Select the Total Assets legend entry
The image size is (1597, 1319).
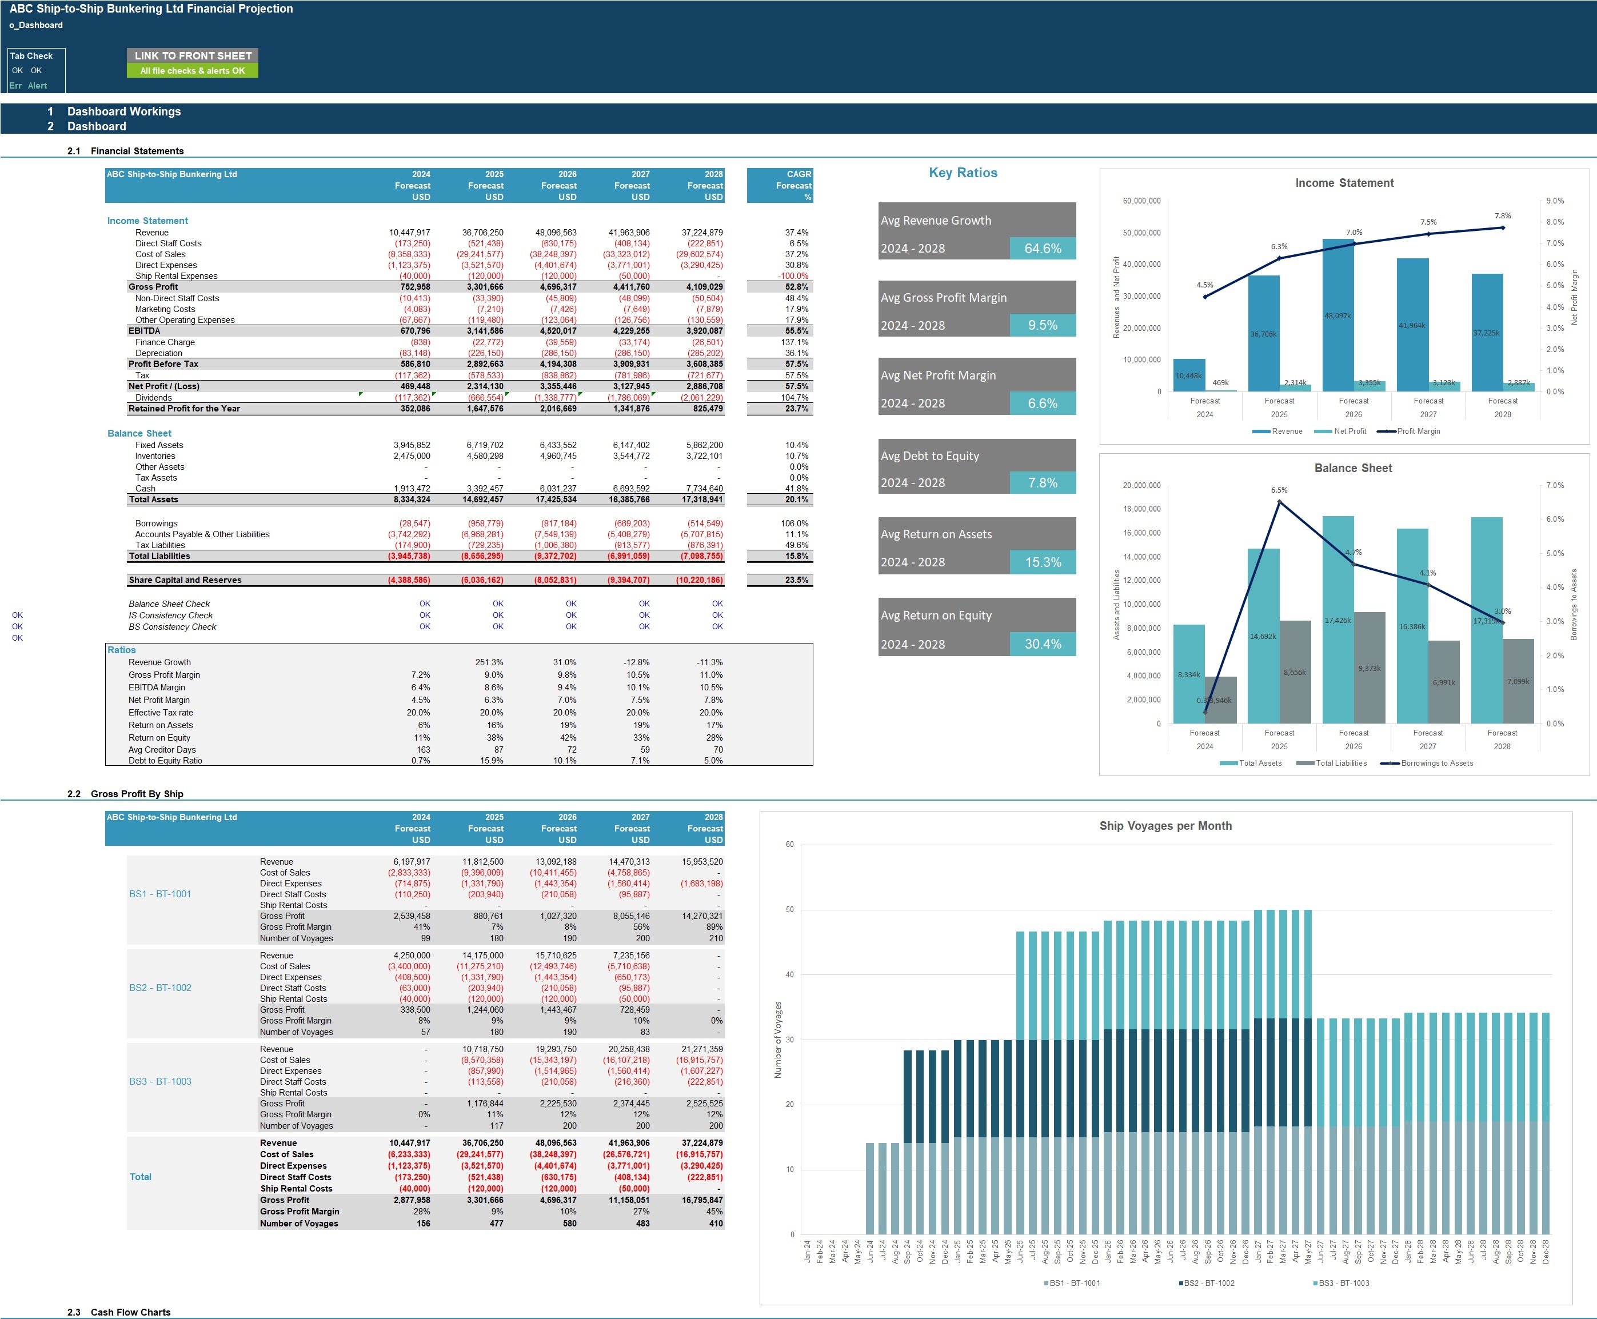coord(1251,764)
